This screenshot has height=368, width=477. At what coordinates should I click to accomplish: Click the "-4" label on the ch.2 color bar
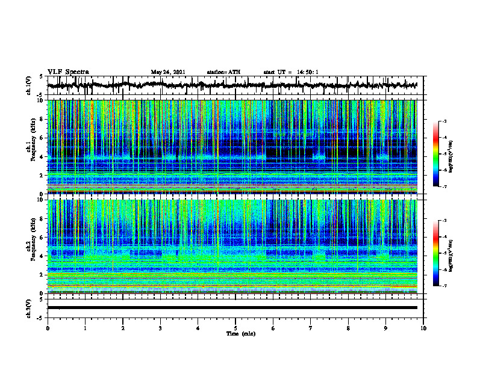click(444, 237)
